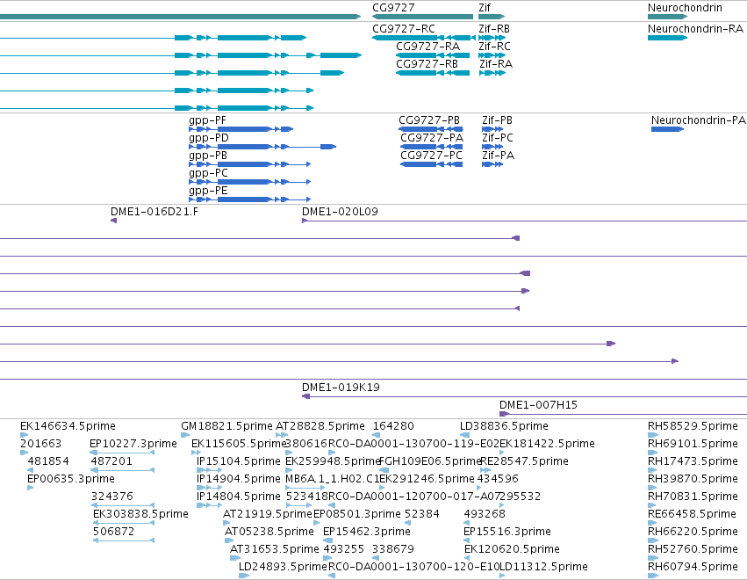Viewport: 747px width, 580px height.
Task: Choose feature 493268
Action: [485, 514]
